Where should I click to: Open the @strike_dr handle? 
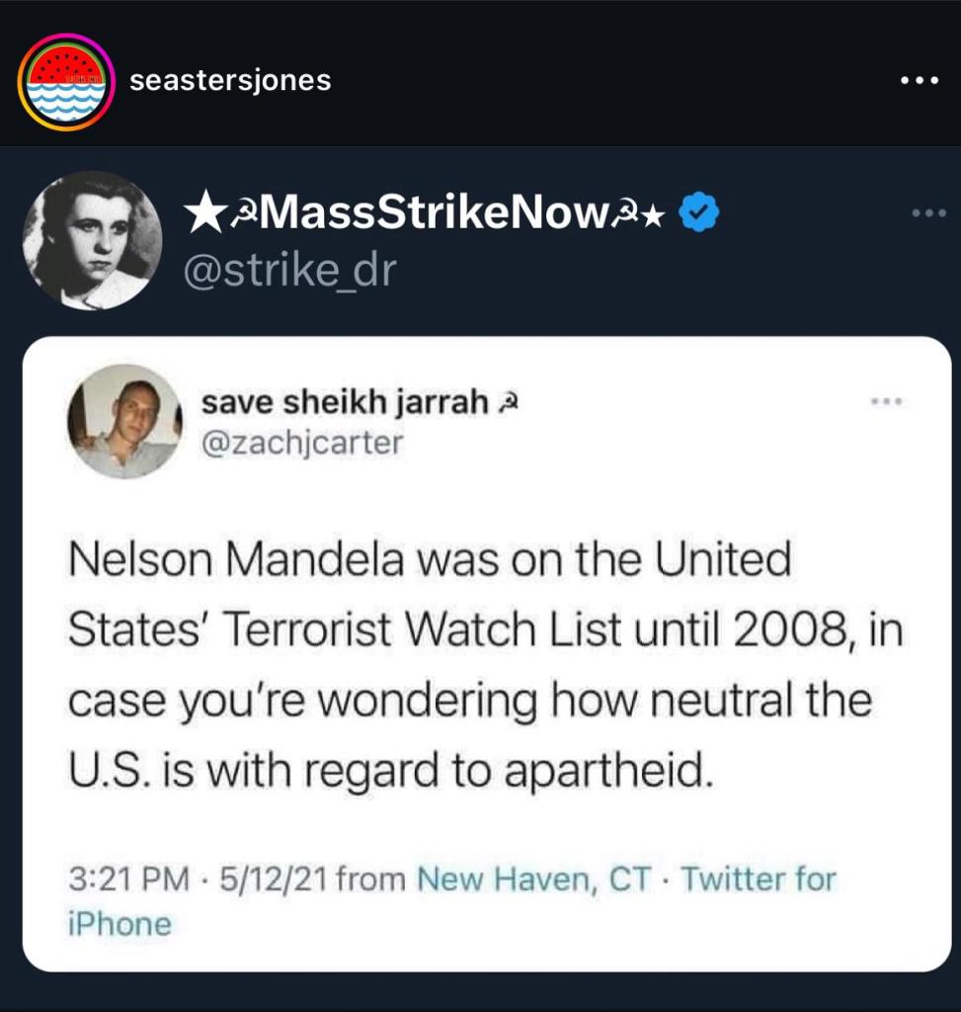pyautogui.click(x=290, y=269)
